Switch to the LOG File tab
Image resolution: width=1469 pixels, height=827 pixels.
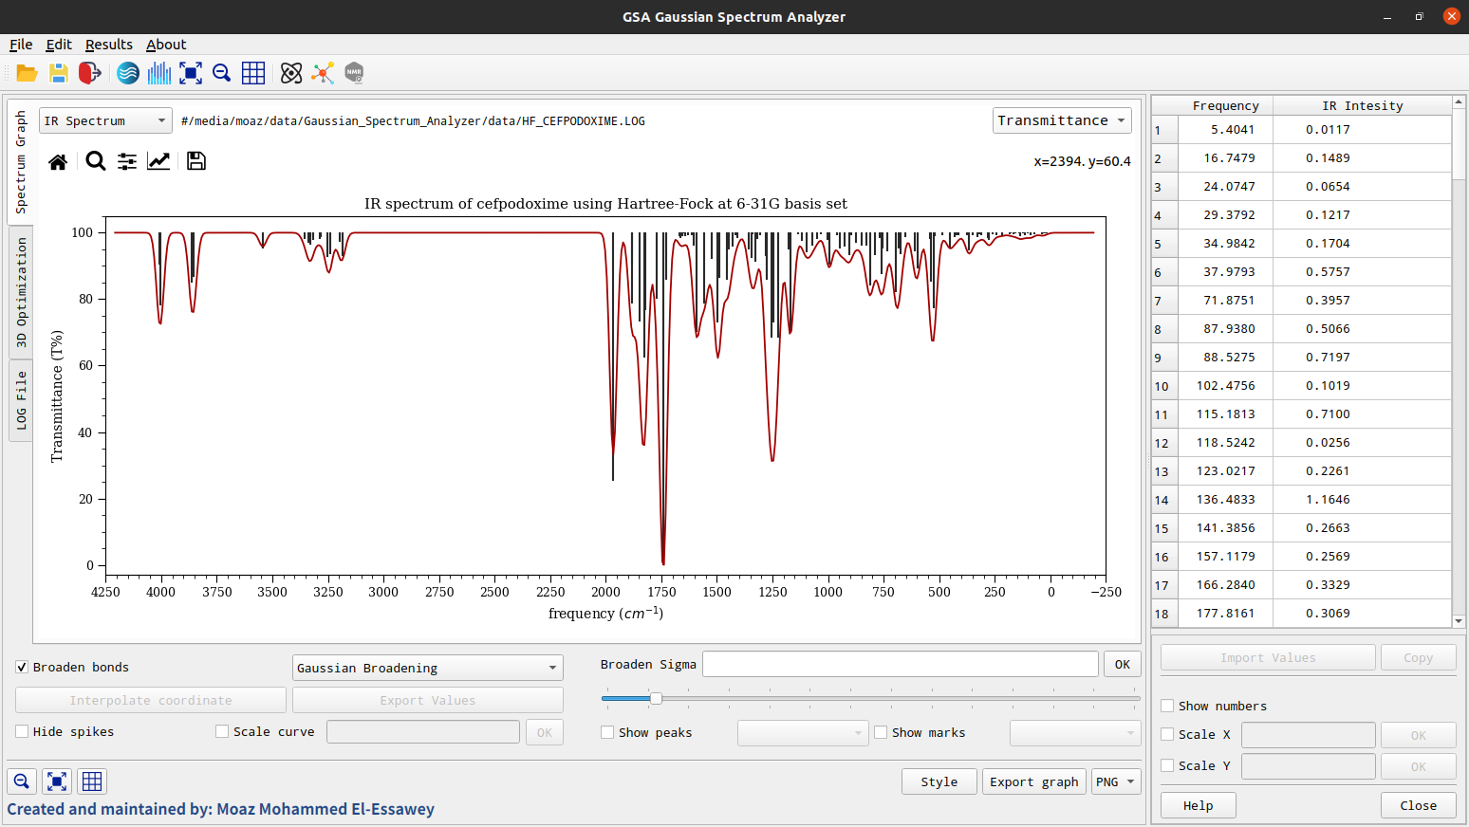pos(21,400)
